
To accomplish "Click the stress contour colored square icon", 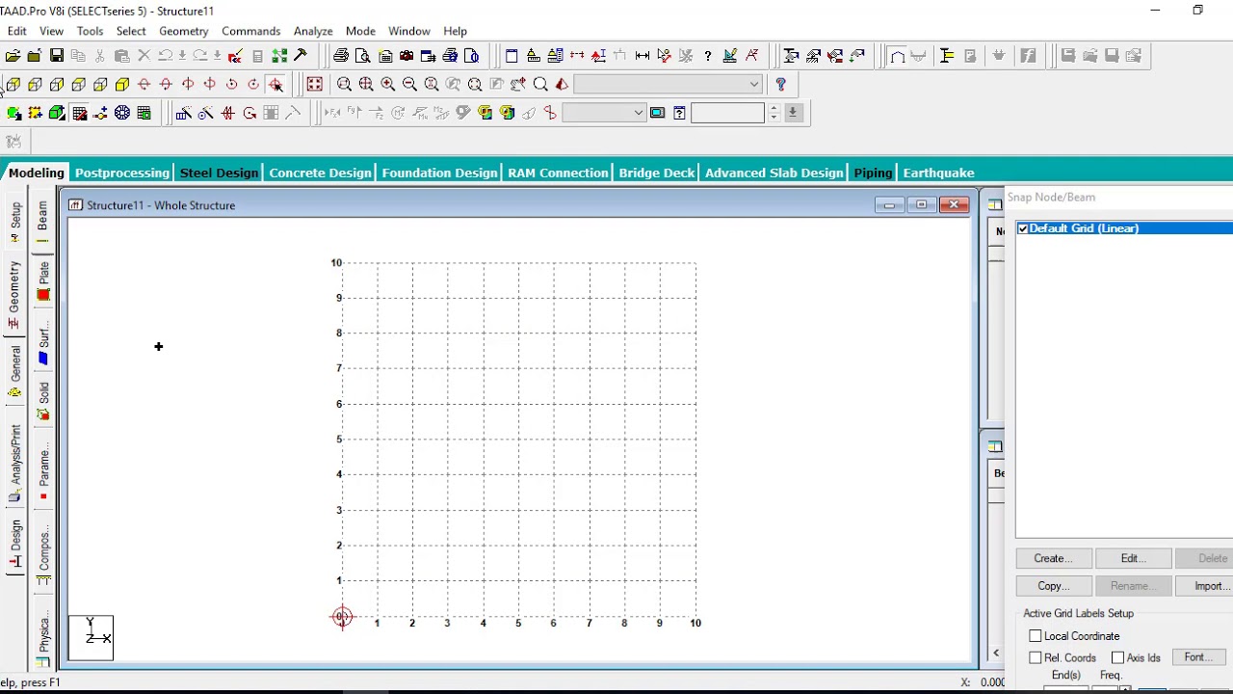I will click(x=485, y=114).
